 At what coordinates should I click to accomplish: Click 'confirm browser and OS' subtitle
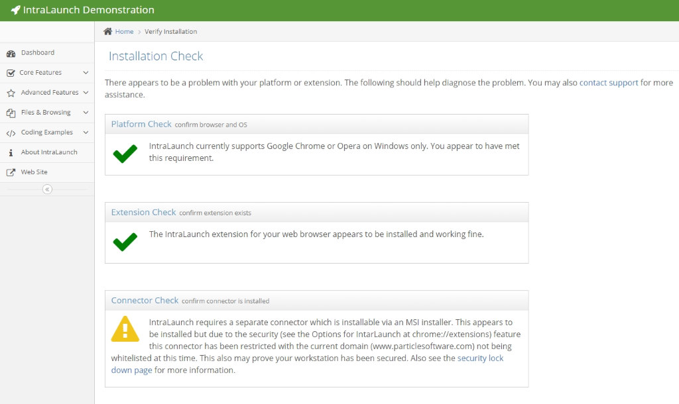pos(211,125)
